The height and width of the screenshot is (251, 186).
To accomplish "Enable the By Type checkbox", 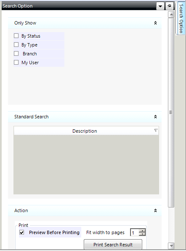I will pyautogui.click(x=16, y=45).
